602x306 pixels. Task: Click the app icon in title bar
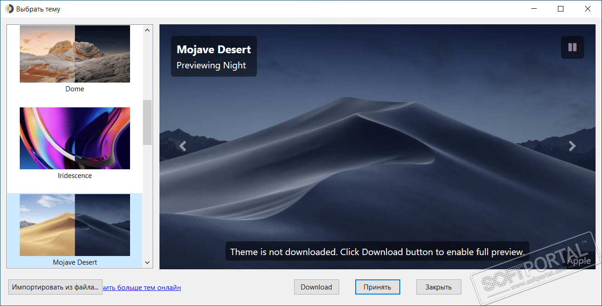(9, 9)
